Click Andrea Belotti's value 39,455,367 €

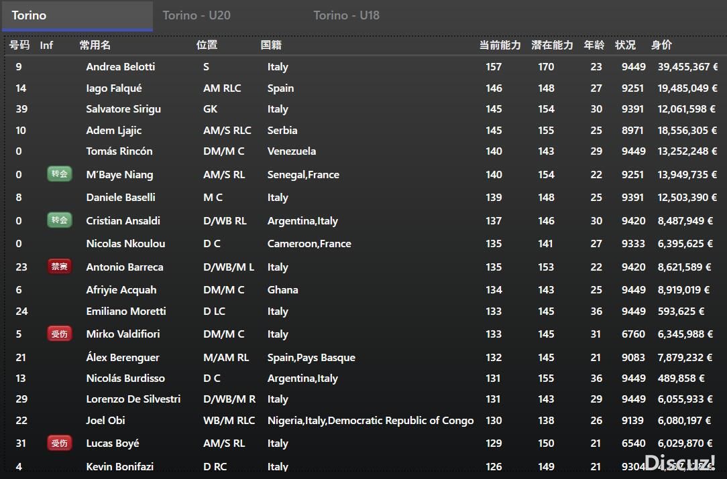(687, 67)
